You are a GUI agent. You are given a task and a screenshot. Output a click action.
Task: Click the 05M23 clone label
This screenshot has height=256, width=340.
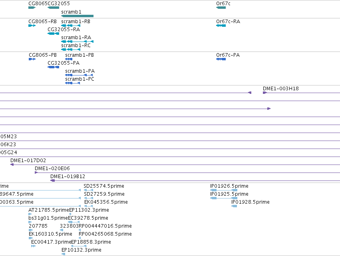coord(8,136)
